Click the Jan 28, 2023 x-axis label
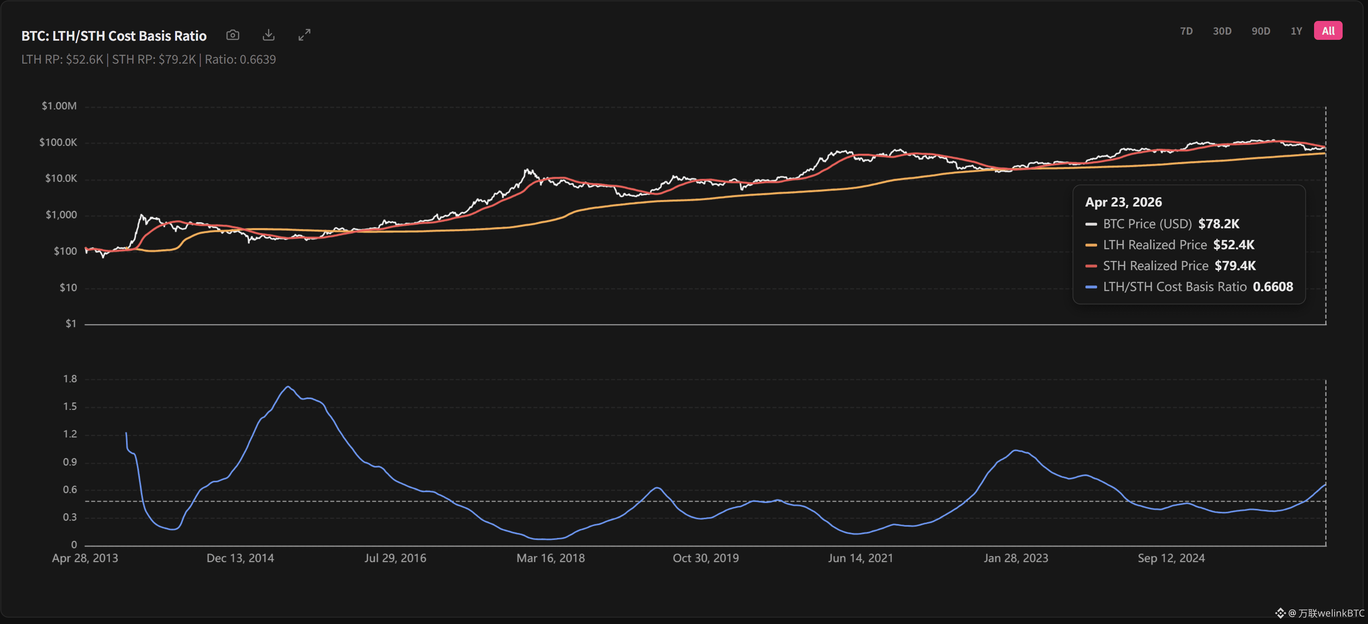This screenshot has height=624, width=1368. 1016,558
